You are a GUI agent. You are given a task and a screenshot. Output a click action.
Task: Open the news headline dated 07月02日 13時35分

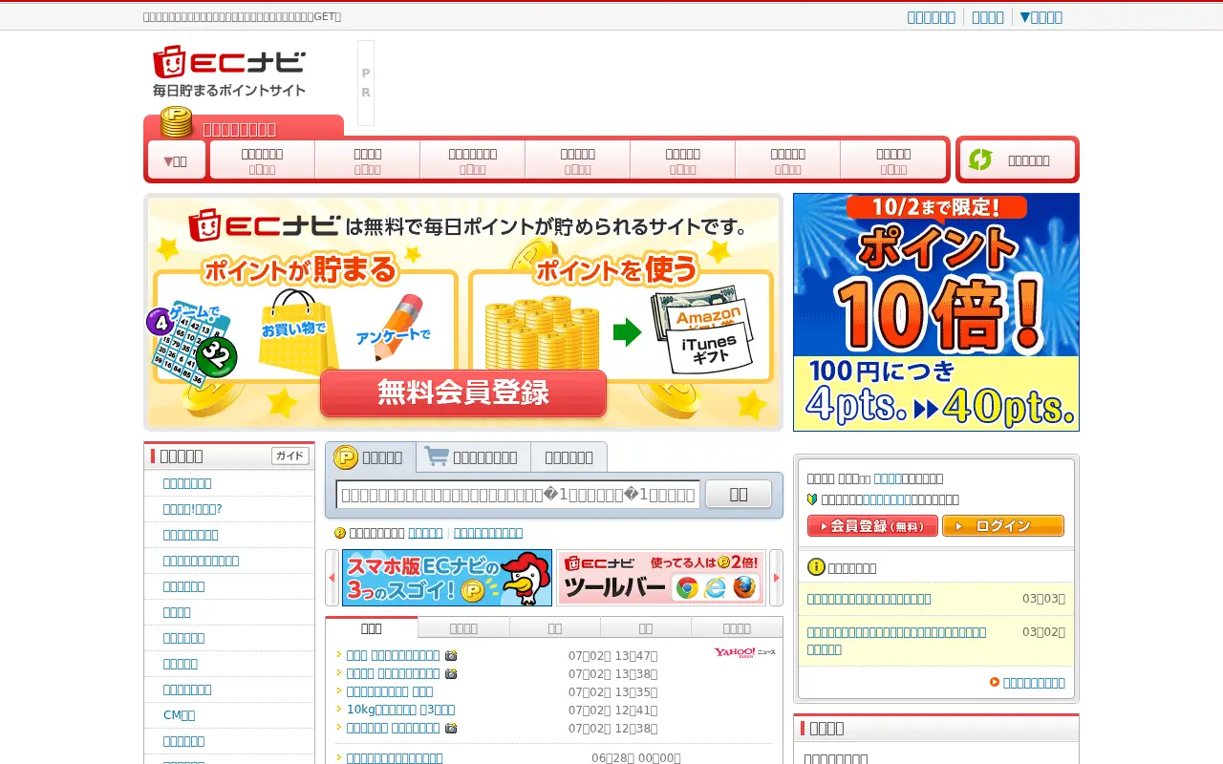pos(389,691)
